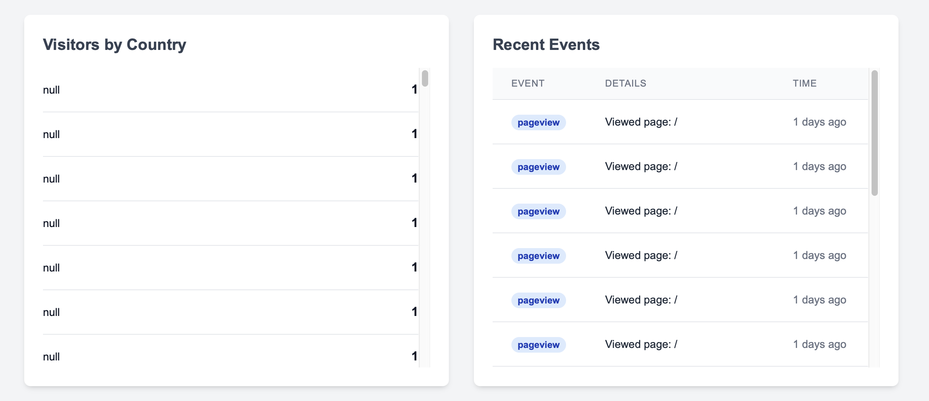Click the Recent Events scrollbar thumb
Screen dimensions: 929x401
pyautogui.click(x=875, y=133)
